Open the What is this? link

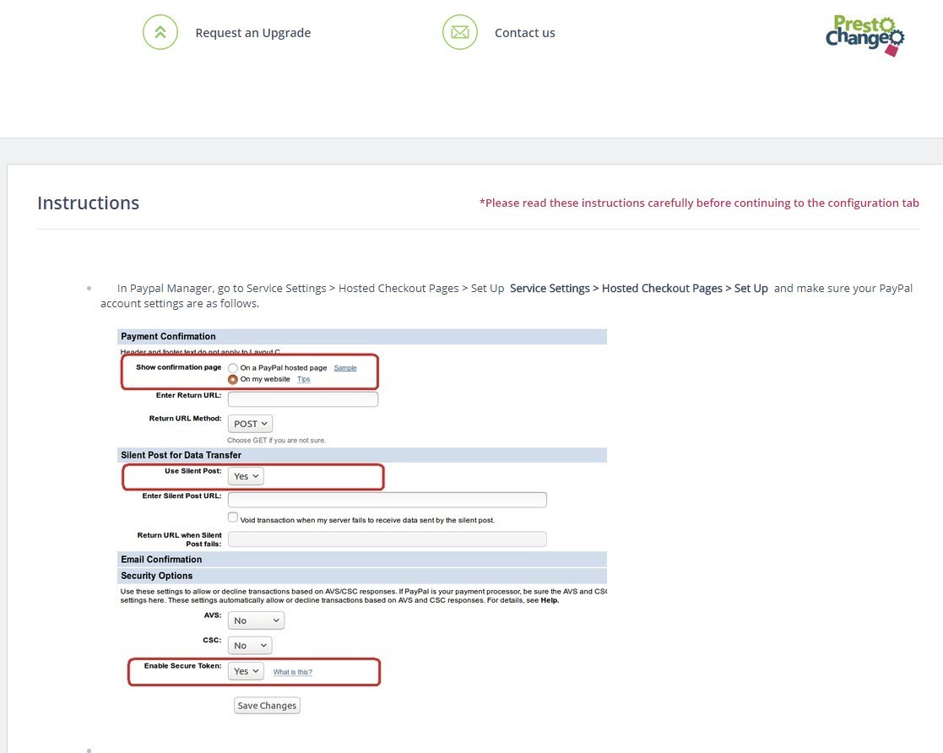[x=293, y=673]
